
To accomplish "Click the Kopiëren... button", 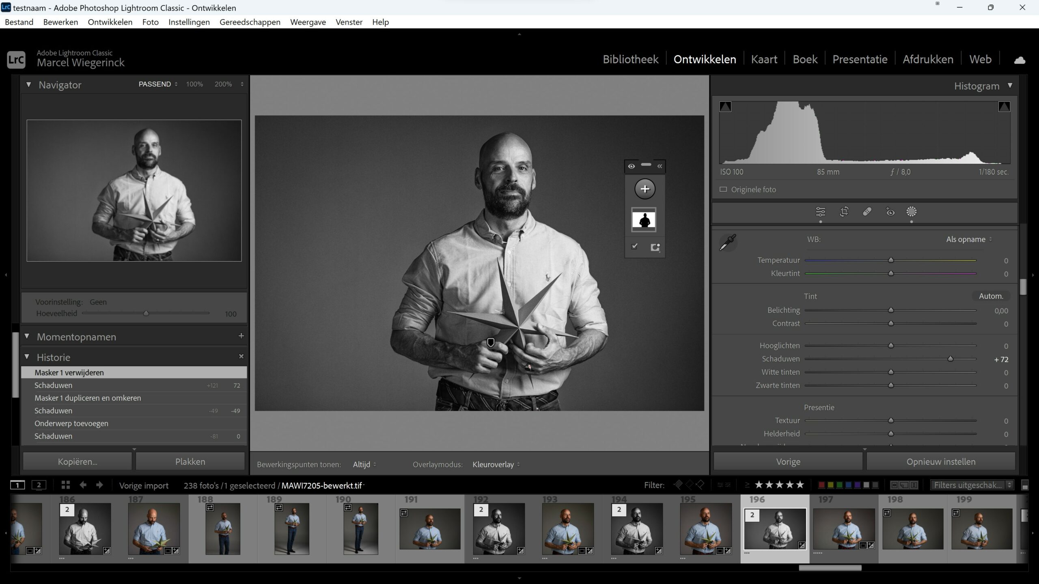I will 78,462.
